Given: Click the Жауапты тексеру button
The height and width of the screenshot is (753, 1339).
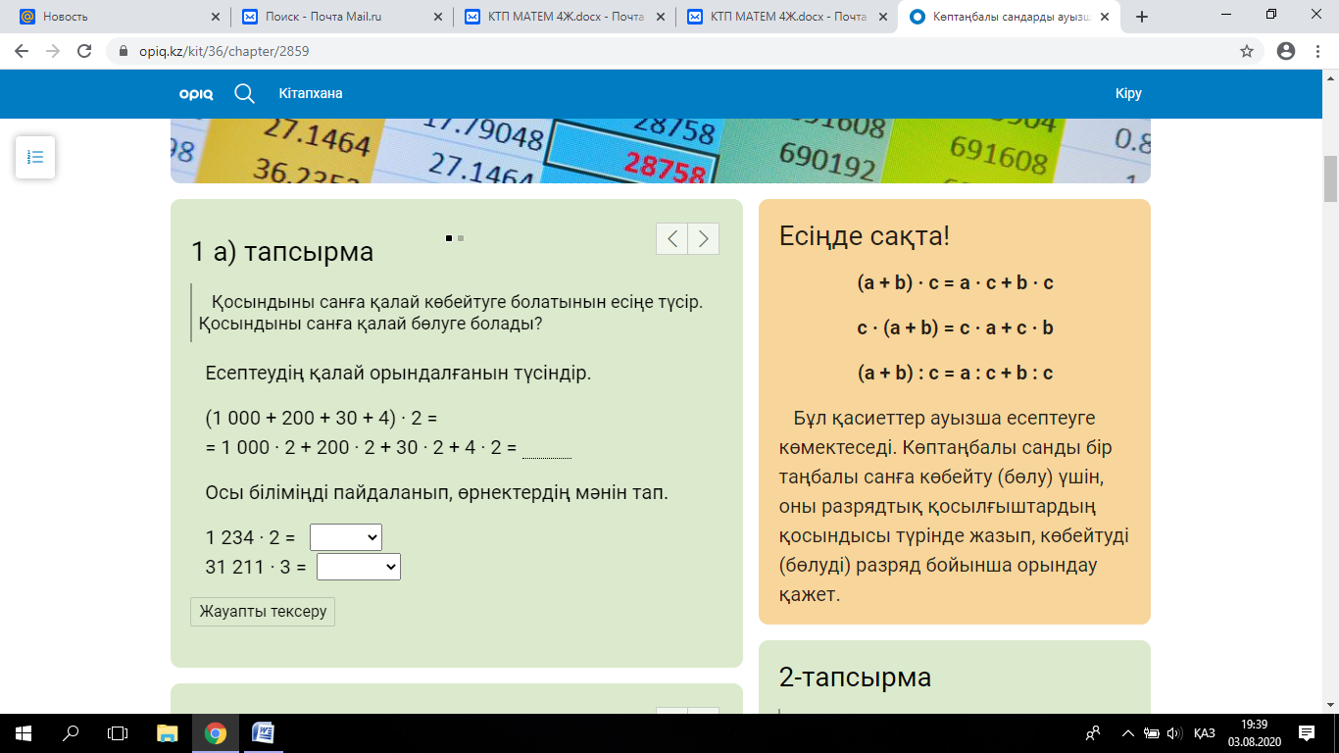Looking at the screenshot, I should pos(263,611).
